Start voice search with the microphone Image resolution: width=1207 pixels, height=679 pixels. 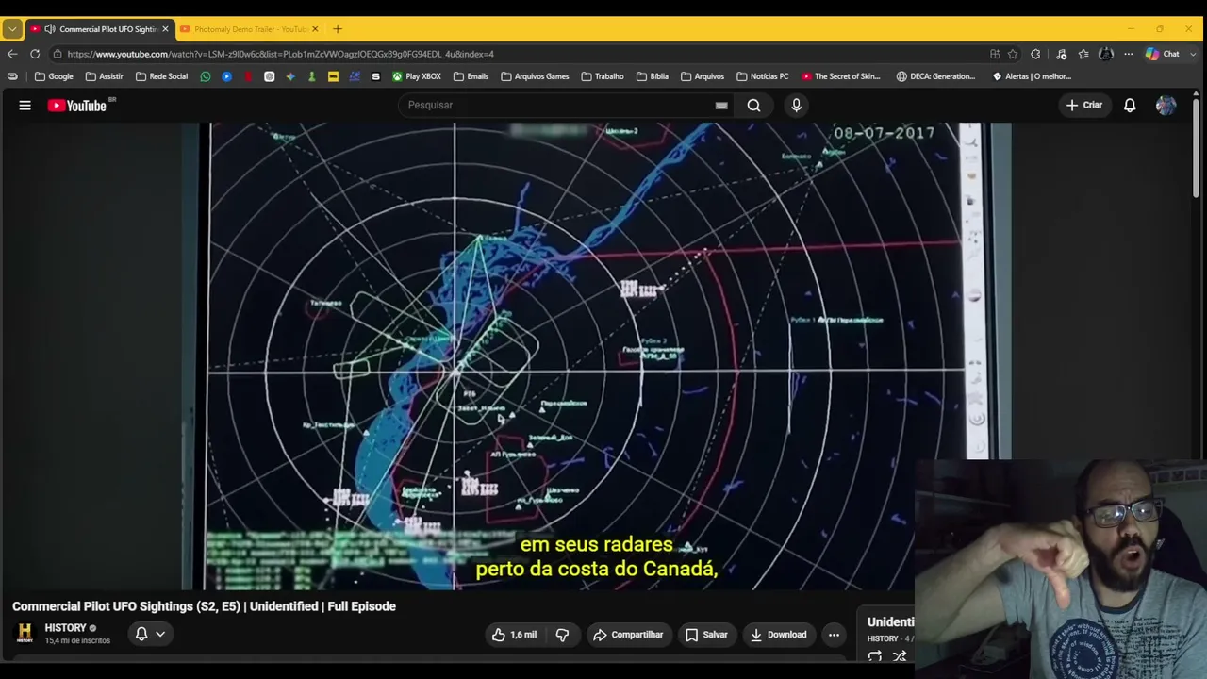point(796,106)
